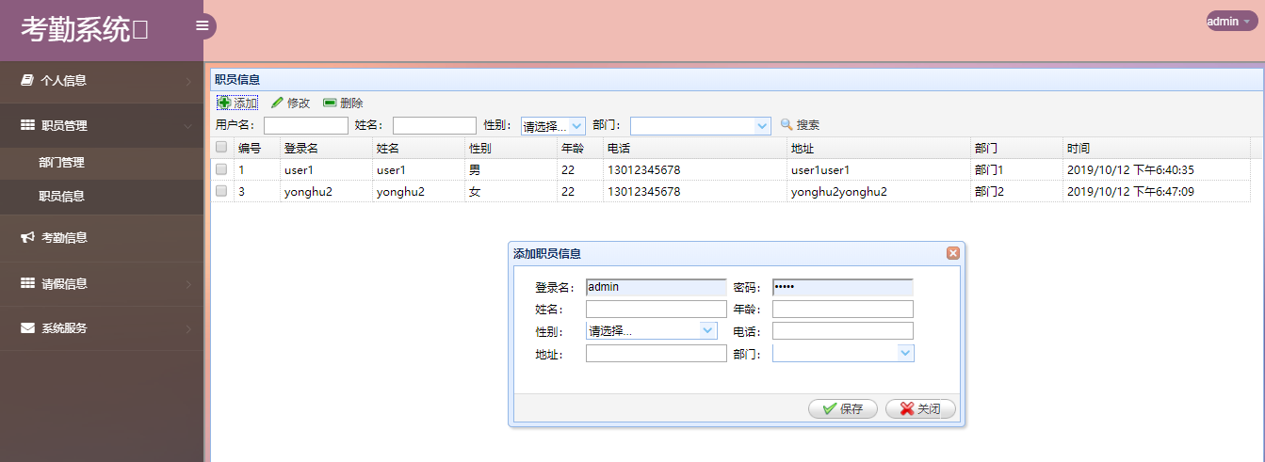The height and width of the screenshot is (462, 1265).
Task: Expand the 个人信息 chevron
Action: point(187,81)
